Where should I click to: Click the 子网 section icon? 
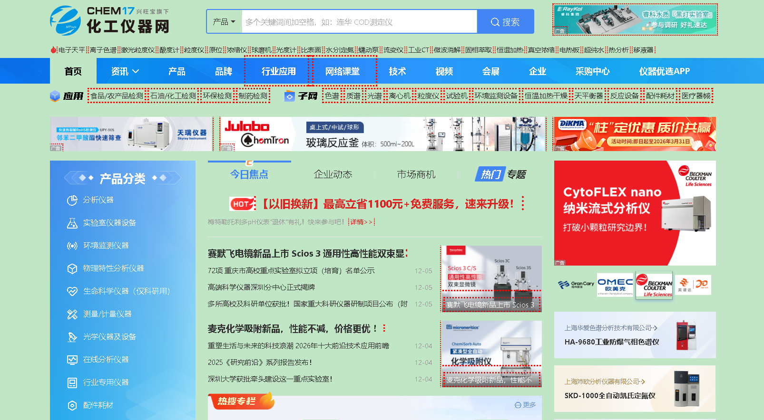(290, 96)
